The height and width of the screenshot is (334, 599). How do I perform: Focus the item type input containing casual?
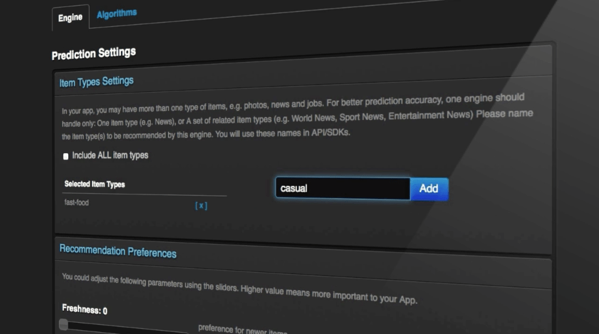(343, 188)
